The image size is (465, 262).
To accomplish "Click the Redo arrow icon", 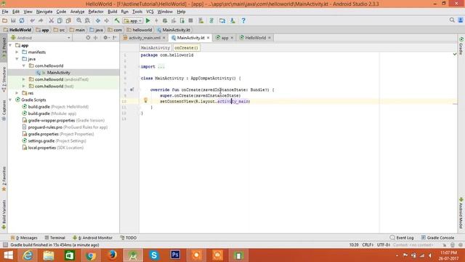I will pyautogui.click(x=41, y=20).
